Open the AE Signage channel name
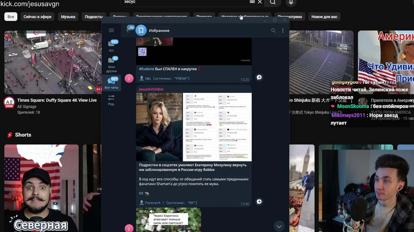Viewport: 414px width, 232px height. (27, 107)
